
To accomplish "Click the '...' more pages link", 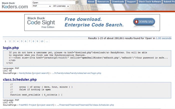I will pyautogui.click(x=47, y=41).
